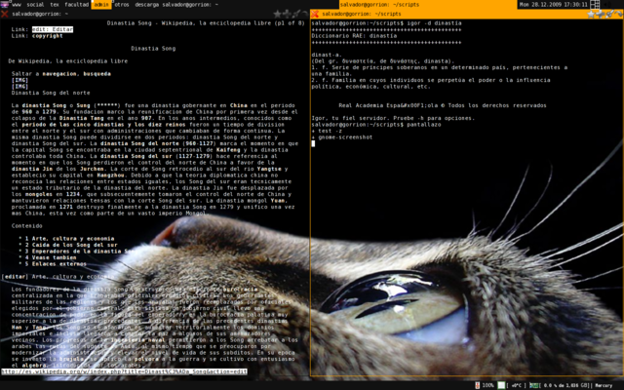The width and height of the screenshot is (624, 390).
Task: Open the China link in the article
Action: click(238, 106)
